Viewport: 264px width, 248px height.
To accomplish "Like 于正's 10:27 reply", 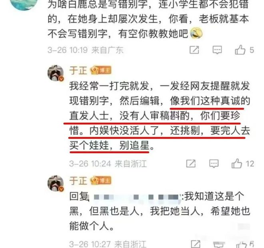I will point(242,244).
